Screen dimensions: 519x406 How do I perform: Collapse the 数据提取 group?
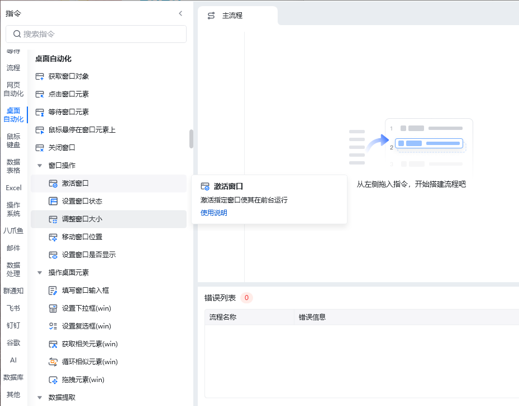[x=40, y=398]
